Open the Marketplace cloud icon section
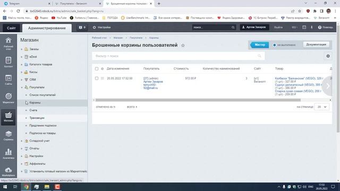 coord(8,172)
